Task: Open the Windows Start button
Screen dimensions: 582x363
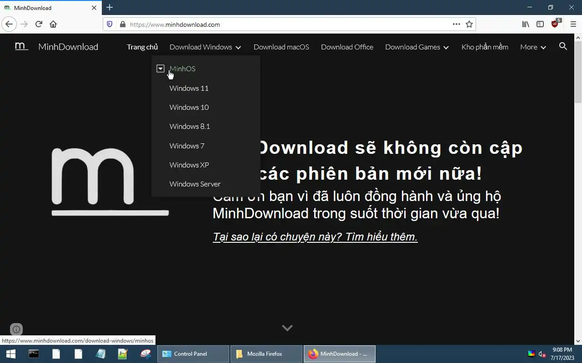Action: (10, 354)
